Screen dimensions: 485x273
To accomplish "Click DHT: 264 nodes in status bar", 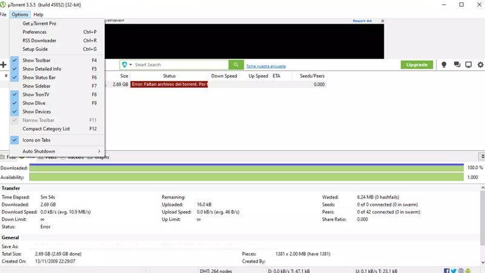I will click(x=216, y=271).
